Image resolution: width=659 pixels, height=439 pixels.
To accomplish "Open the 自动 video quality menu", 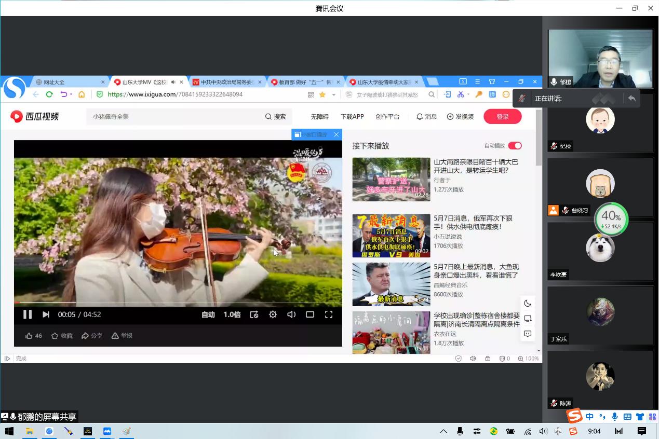I will point(208,314).
